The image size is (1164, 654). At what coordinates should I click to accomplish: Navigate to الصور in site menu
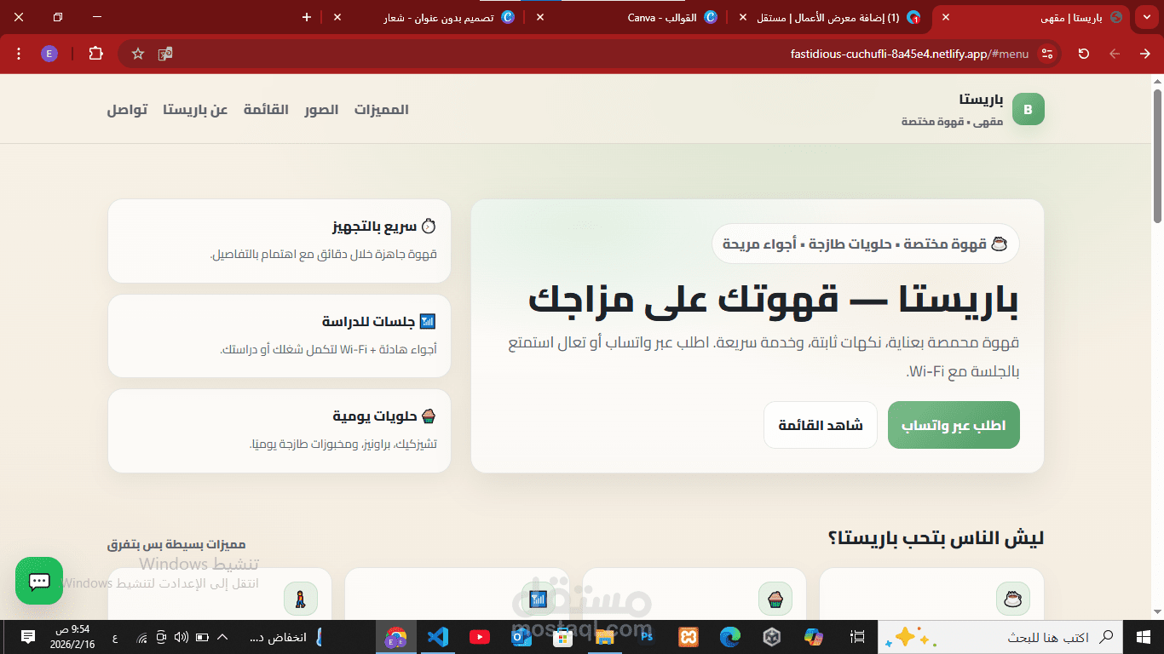click(322, 109)
